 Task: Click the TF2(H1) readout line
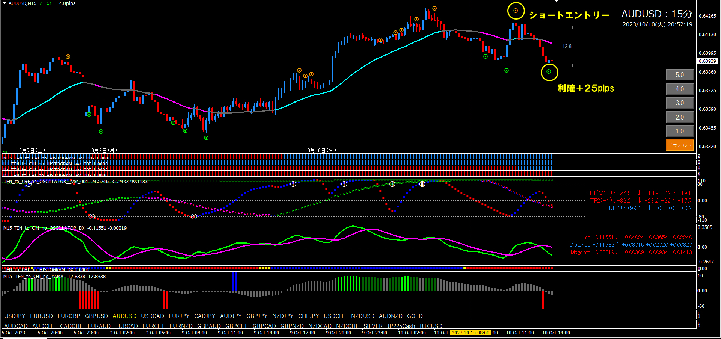(641, 201)
